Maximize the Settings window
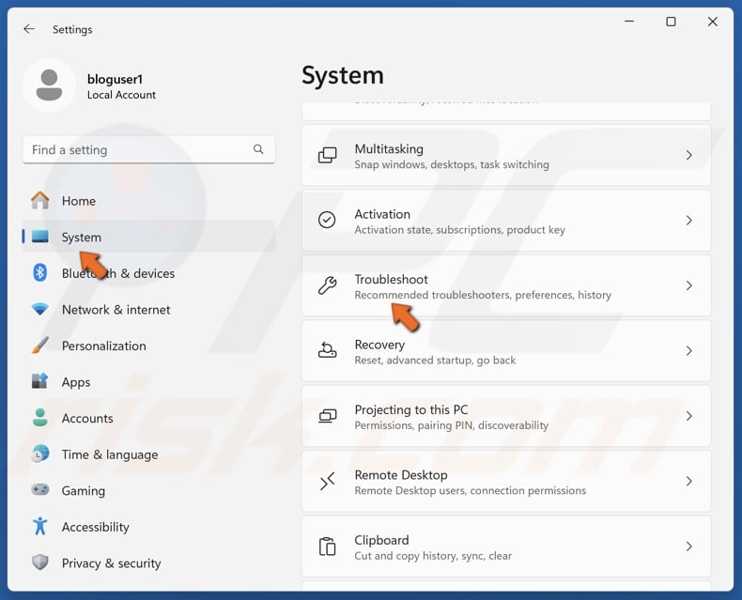The width and height of the screenshot is (742, 600). click(x=671, y=22)
